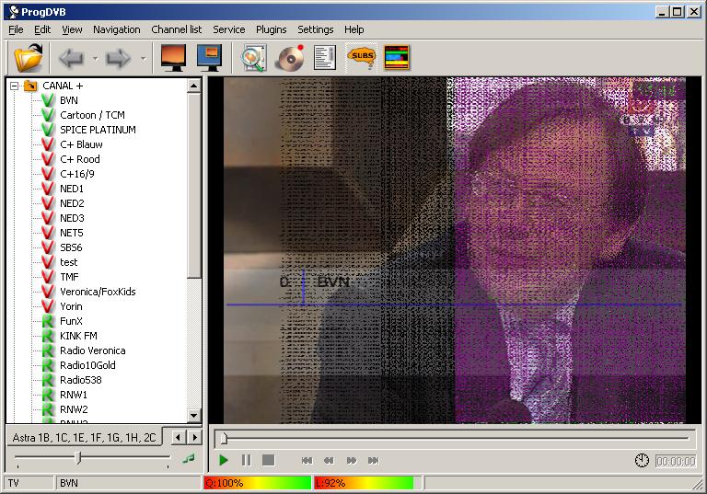The width and height of the screenshot is (707, 494).
Task: Click the orange-screen monitor icon
Action: point(173,58)
